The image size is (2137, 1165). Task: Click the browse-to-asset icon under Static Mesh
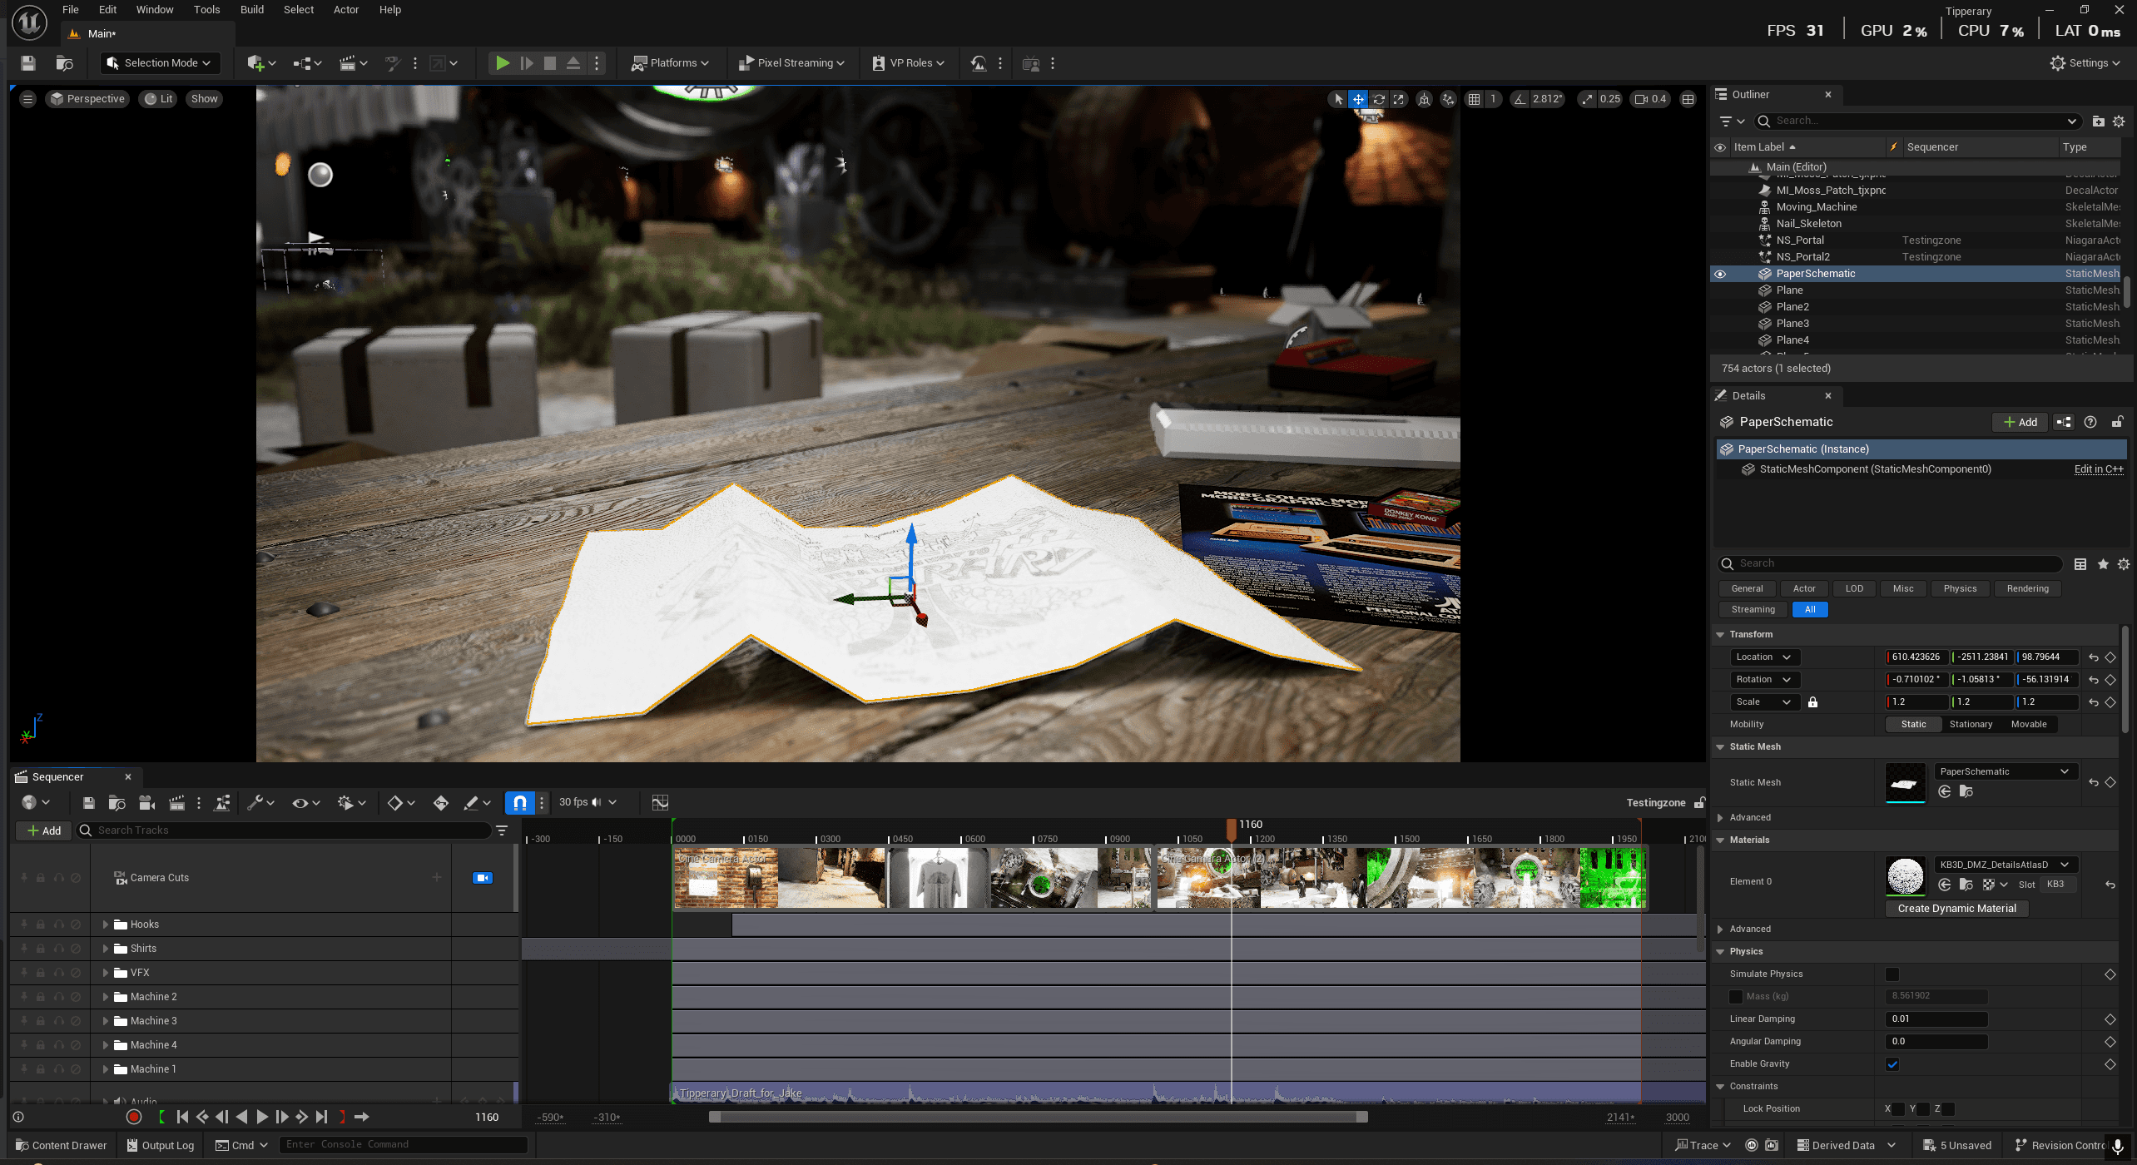(1967, 791)
